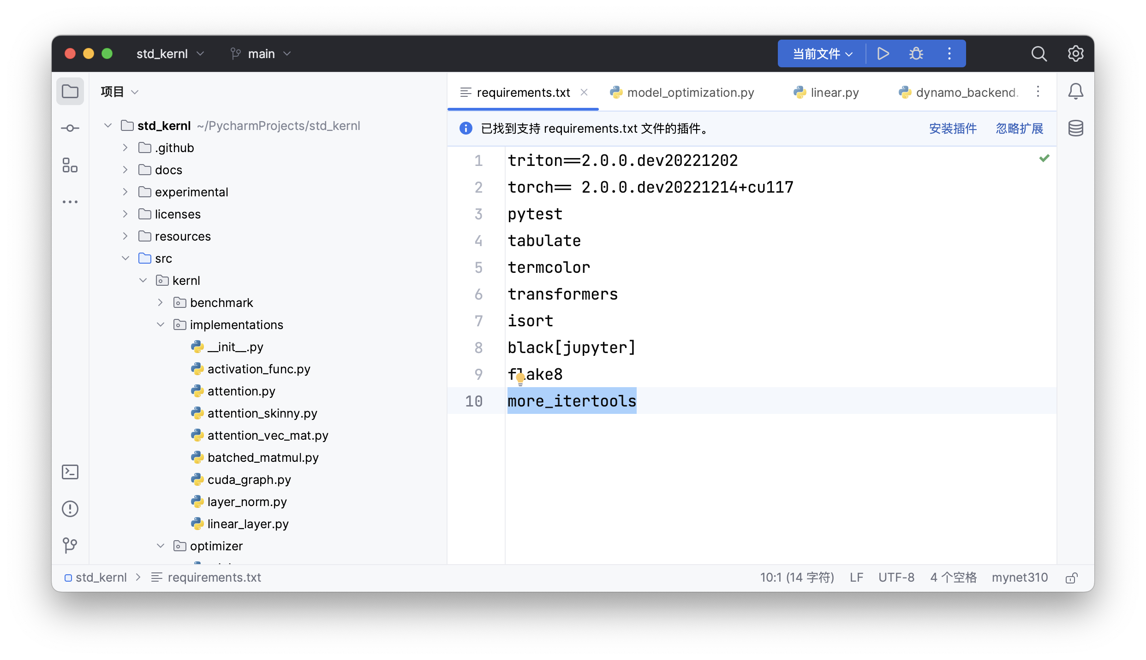Viewport: 1146px width, 660px height.
Task: Open the main branch dropdown
Action: [261, 53]
